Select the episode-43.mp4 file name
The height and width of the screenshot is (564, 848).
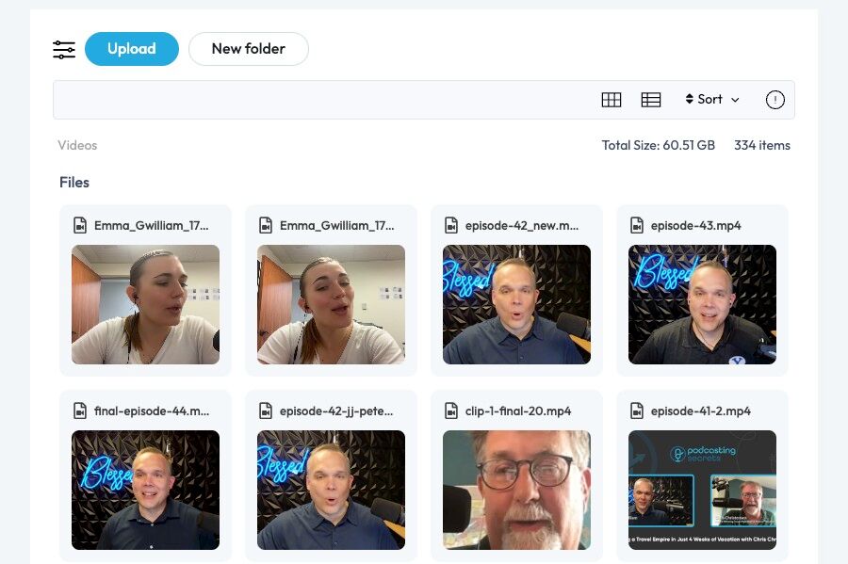[695, 226]
